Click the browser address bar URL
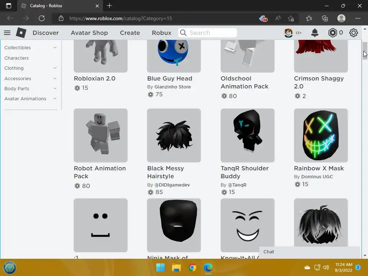 pos(121,18)
